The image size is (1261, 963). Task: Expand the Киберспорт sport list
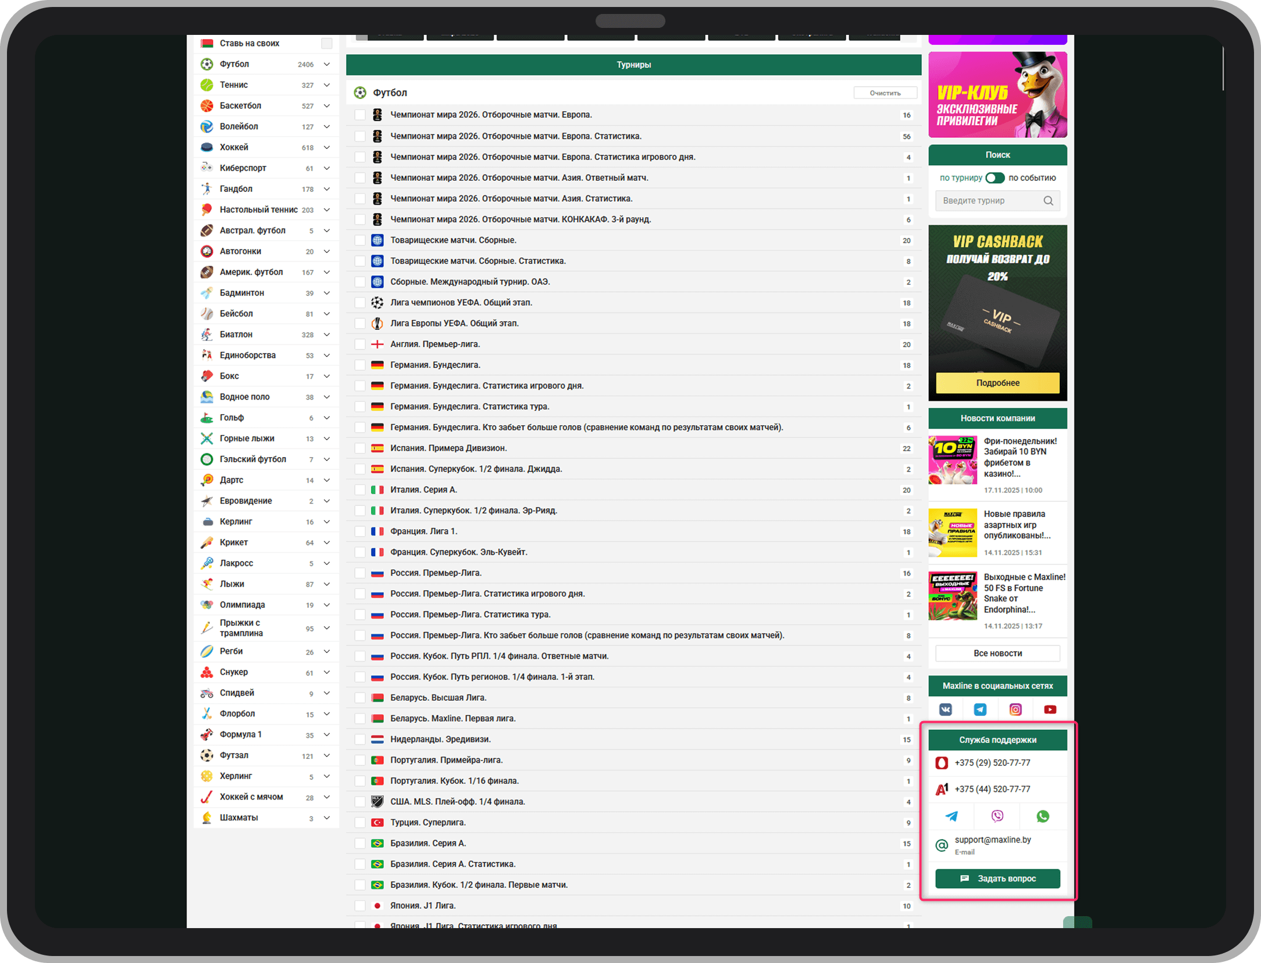click(x=327, y=168)
